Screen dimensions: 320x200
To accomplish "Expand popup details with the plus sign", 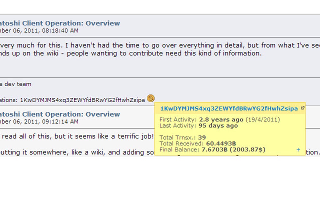I will pos(298,150).
